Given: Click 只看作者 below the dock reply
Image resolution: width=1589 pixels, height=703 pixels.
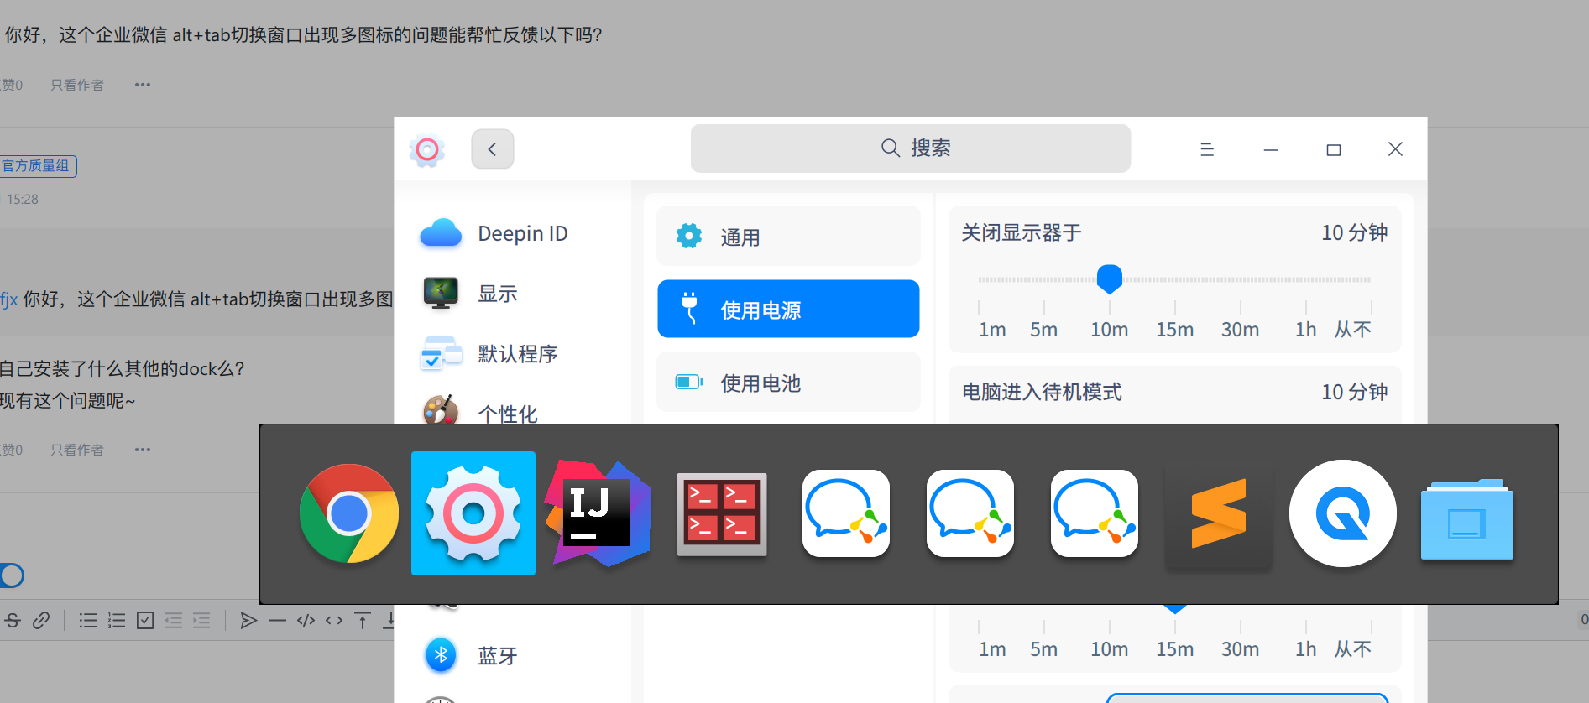Looking at the screenshot, I should (77, 450).
